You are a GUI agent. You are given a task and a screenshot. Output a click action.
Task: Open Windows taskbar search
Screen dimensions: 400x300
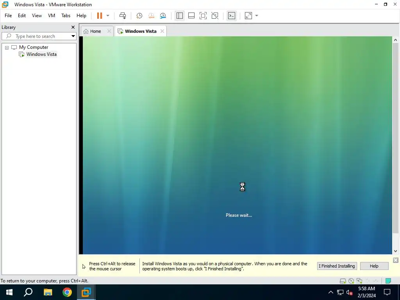coord(28,292)
